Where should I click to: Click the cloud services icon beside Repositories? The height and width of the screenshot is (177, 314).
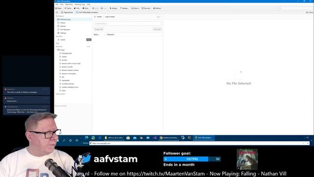pos(57,12)
